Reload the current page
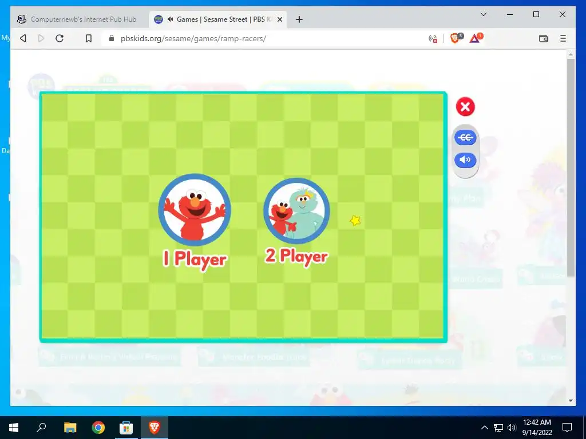The image size is (586, 439). tap(60, 38)
